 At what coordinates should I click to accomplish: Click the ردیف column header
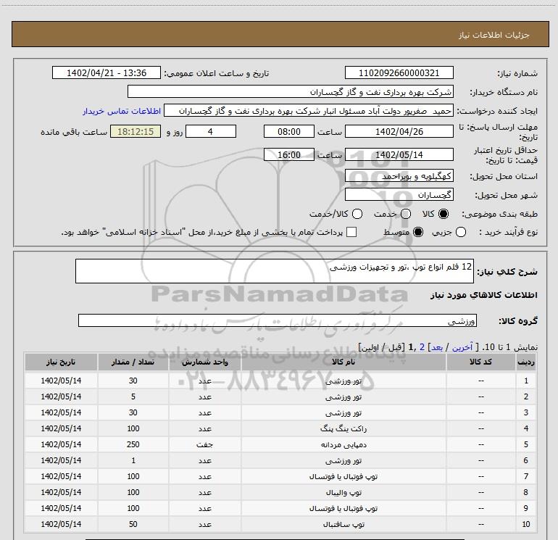pos(526,362)
